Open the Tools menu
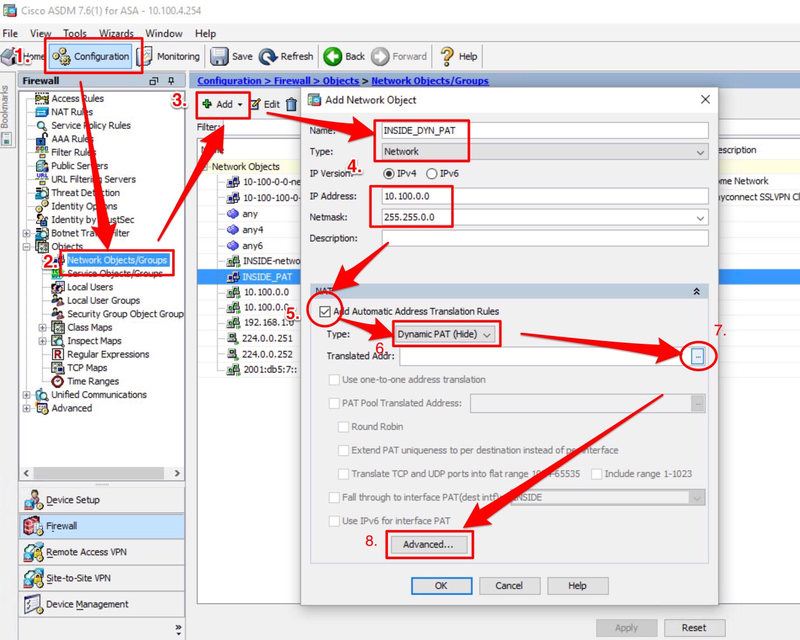The height and width of the screenshot is (640, 800). pos(75,34)
